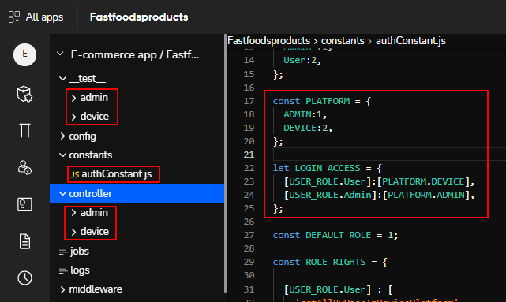Select the middleware folder
This screenshot has width=506, height=302.
96,289
